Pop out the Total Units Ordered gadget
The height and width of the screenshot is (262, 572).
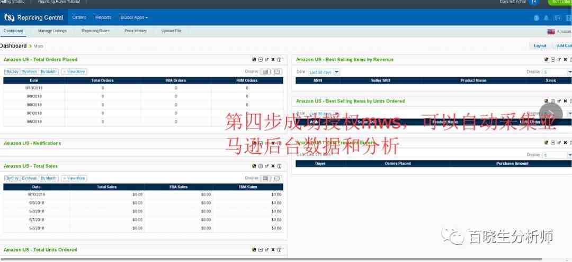(x=266, y=250)
